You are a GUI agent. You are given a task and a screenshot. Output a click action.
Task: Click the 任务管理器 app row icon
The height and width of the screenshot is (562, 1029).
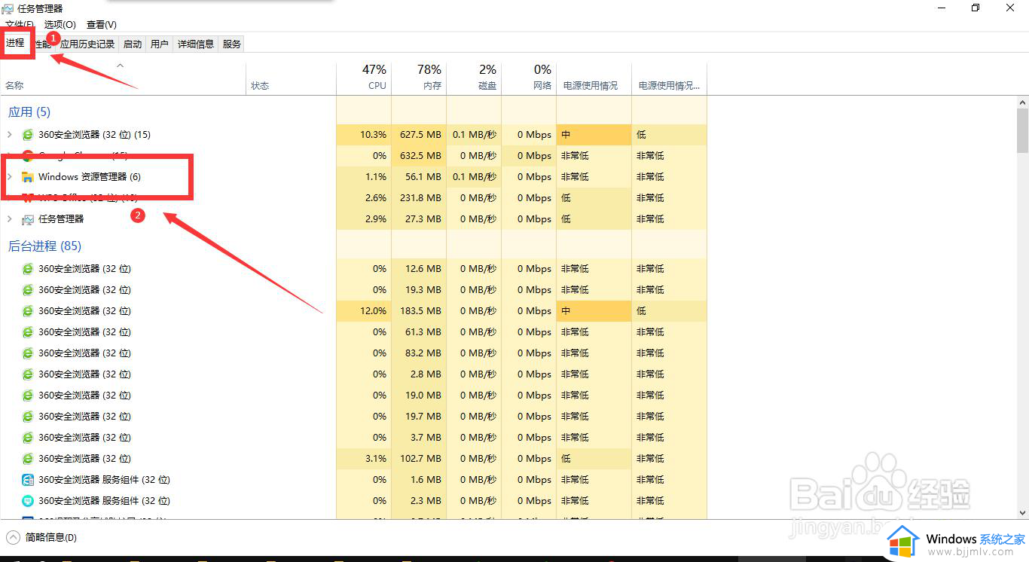coord(28,219)
